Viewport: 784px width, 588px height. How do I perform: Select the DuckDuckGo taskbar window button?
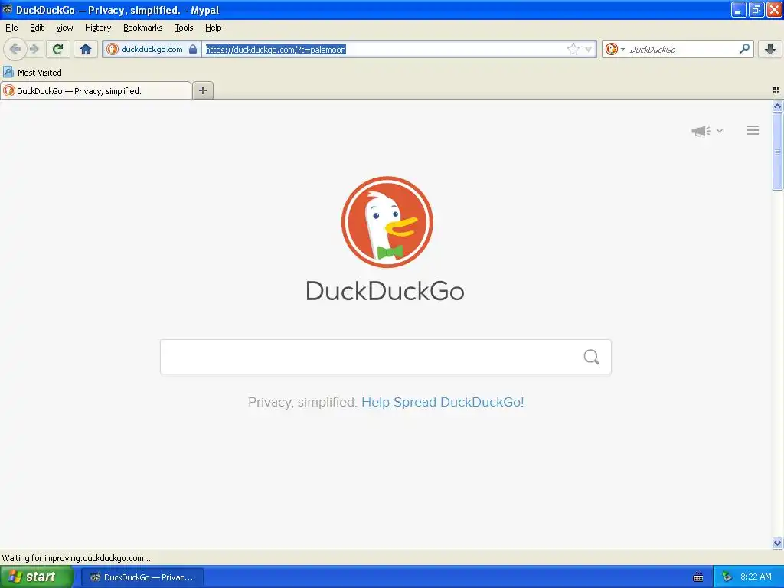[x=142, y=577]
